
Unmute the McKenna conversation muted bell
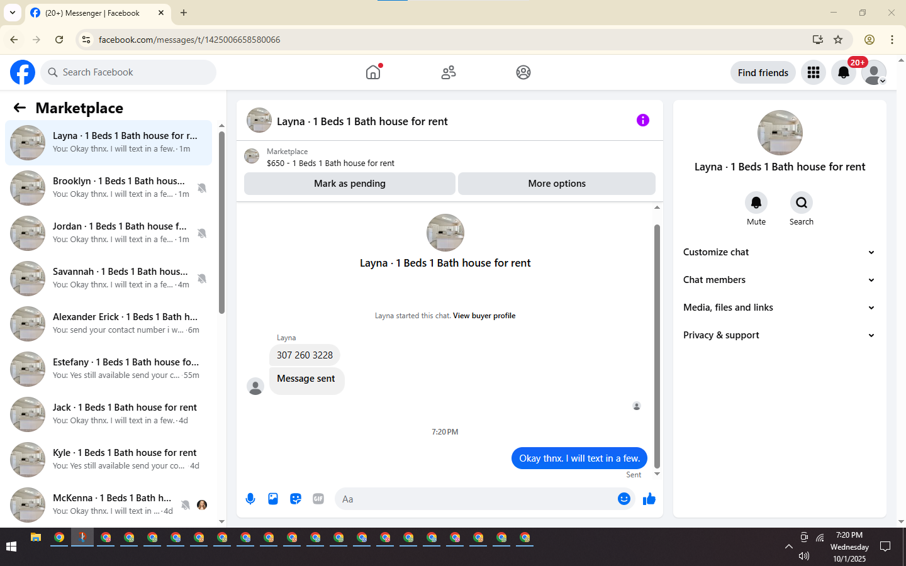pos(186,505)
